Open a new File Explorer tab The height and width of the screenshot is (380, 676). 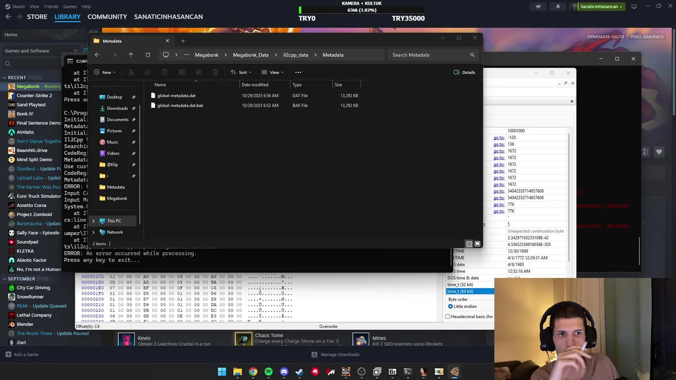(183, 41)
